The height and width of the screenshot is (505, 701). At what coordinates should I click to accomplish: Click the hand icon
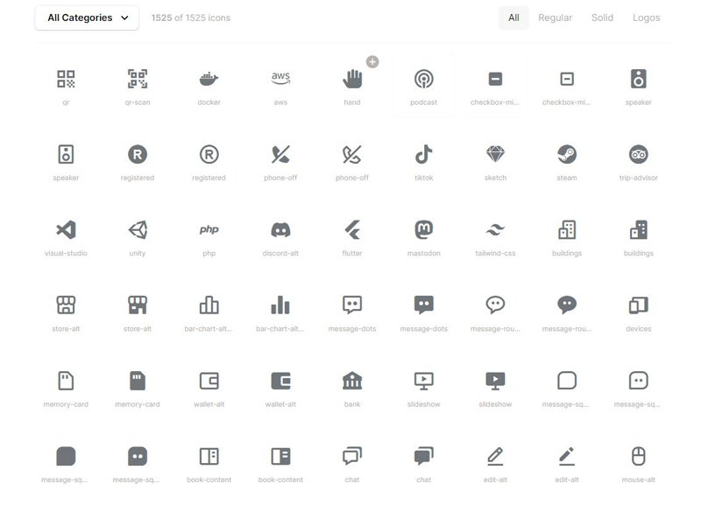pos(352,79)
